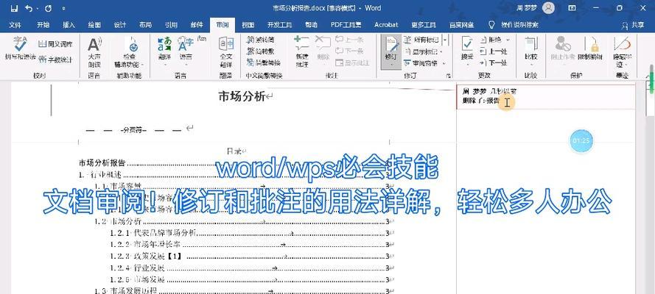
Task: Save the document from the quick access toolbar
Action: (14, 8)
